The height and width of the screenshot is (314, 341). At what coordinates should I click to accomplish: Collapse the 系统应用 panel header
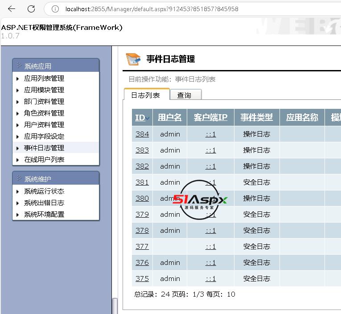coord(56,66)
